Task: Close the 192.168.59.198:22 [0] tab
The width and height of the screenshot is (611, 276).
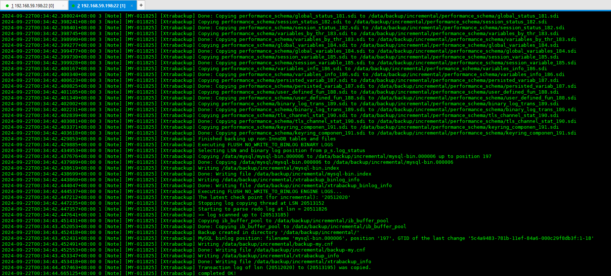Action: tap(63, 5)
